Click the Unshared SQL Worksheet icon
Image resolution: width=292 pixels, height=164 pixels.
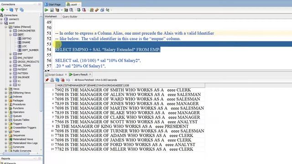(92, 10)
